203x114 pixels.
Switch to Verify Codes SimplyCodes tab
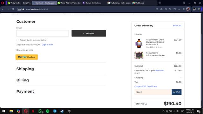click(19, 3)
